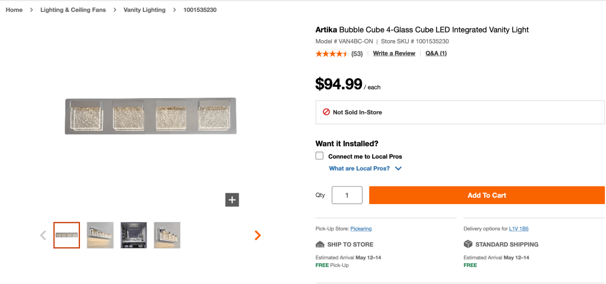Select the second product thumbnail

click(100, 235)
